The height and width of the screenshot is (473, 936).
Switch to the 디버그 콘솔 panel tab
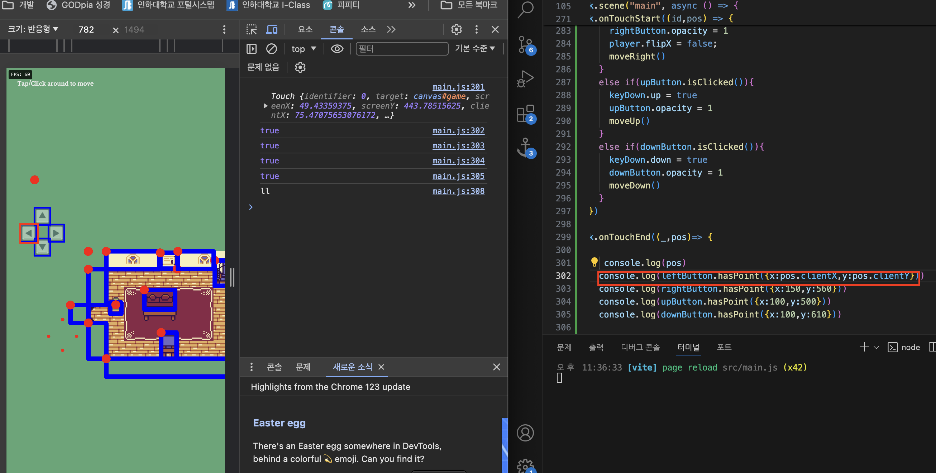[x=640, y=347]
